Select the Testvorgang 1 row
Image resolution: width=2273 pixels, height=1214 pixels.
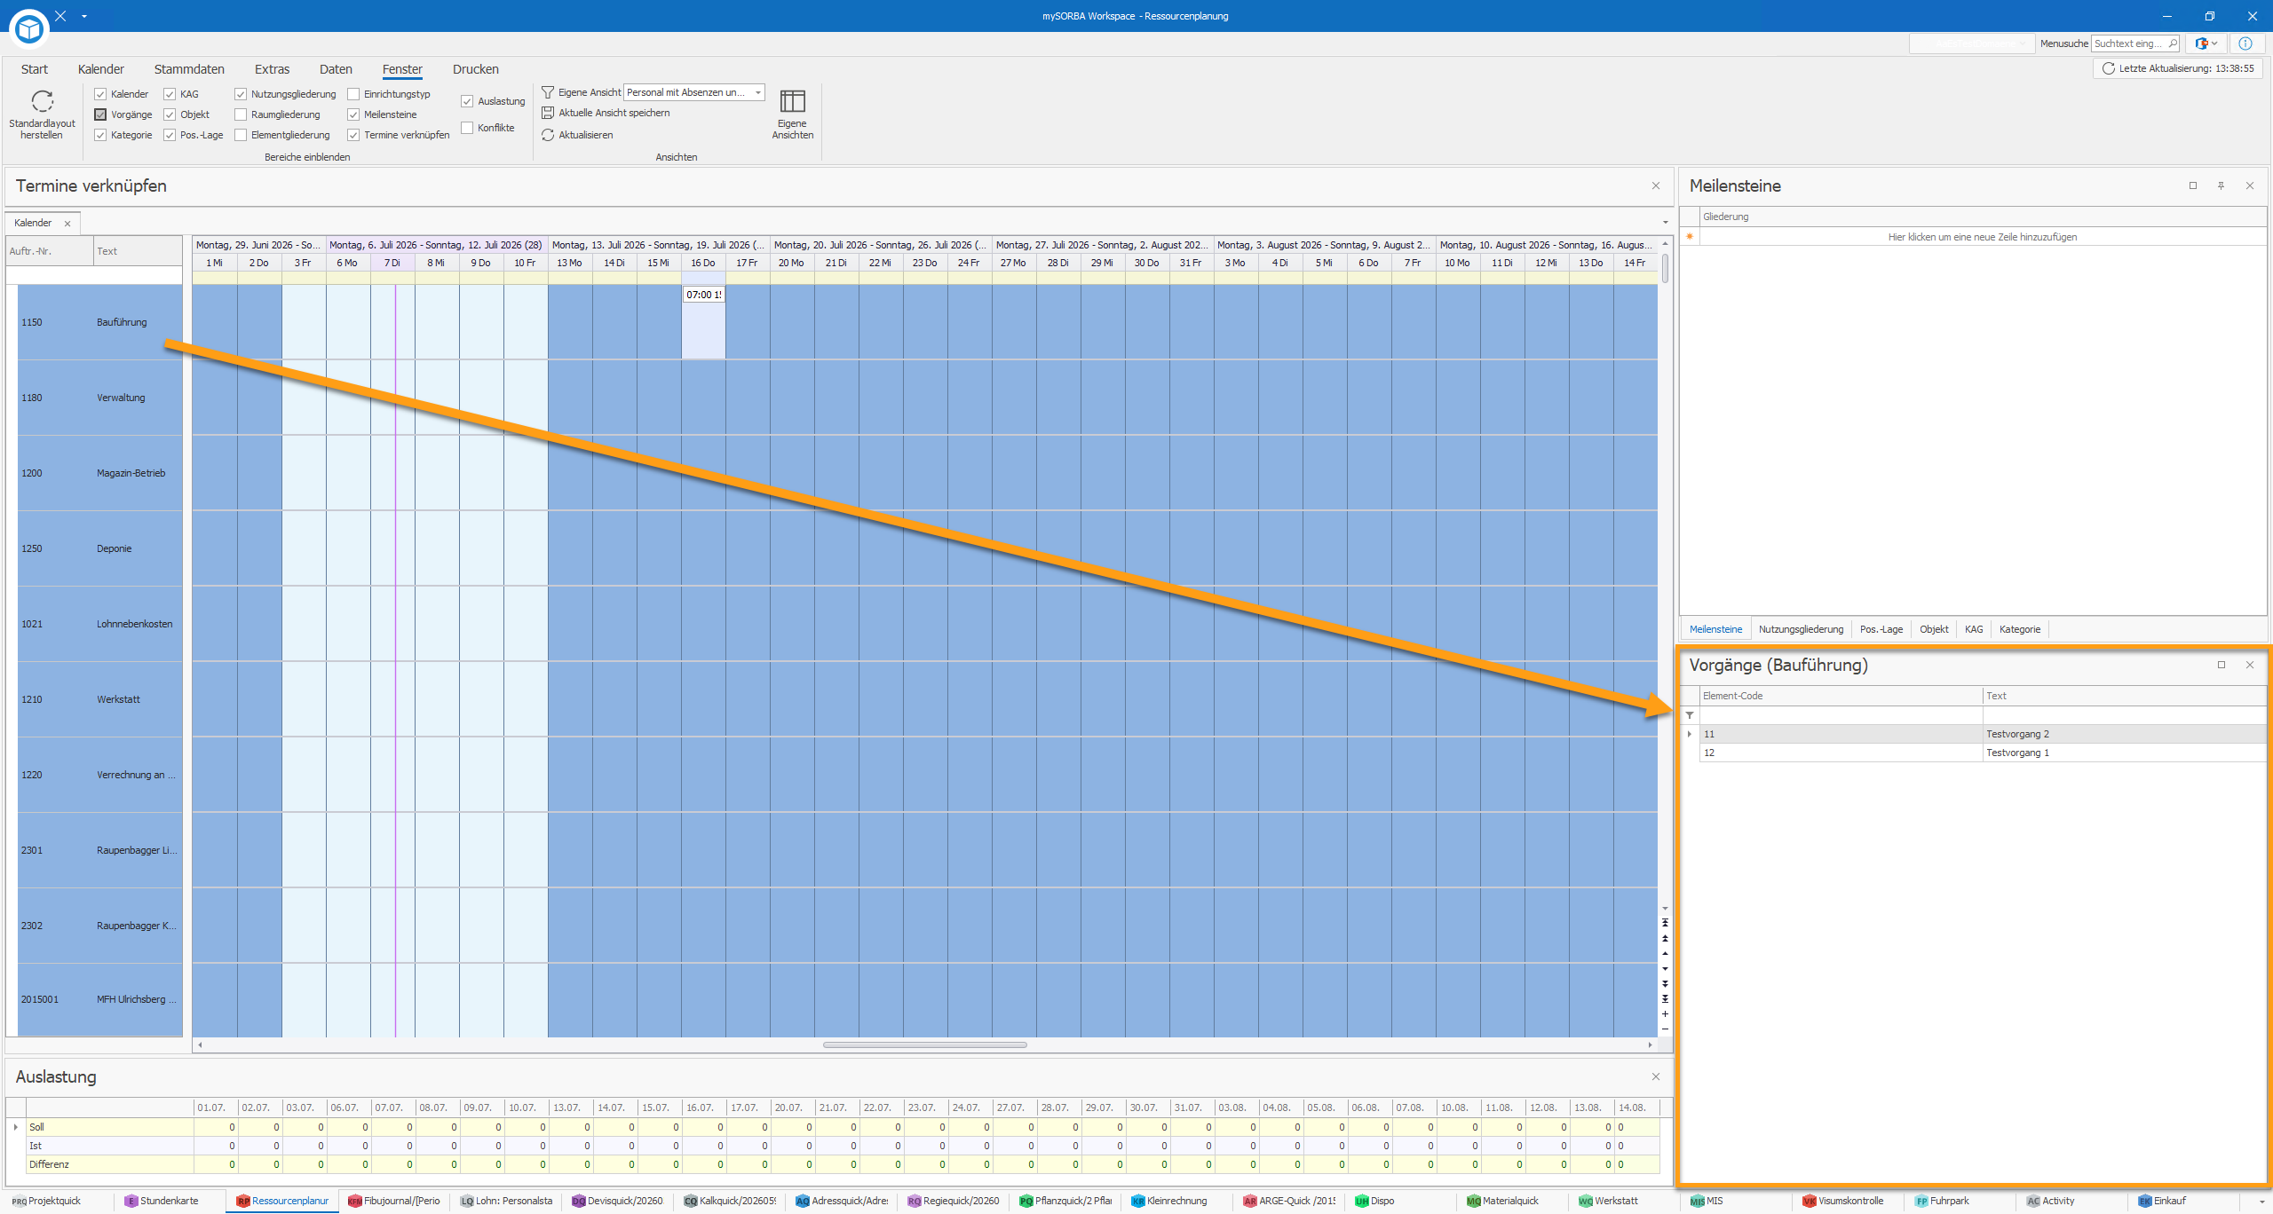point(1982,753)
